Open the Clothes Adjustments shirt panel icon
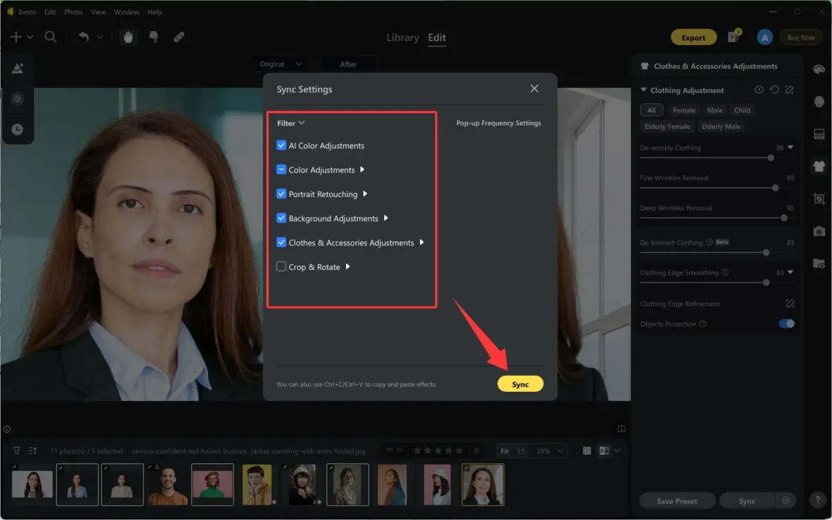832x520 pixels. 819,166
